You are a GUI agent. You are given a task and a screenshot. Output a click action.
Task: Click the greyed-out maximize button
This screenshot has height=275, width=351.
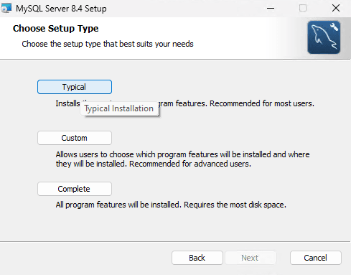coord(303,9)
